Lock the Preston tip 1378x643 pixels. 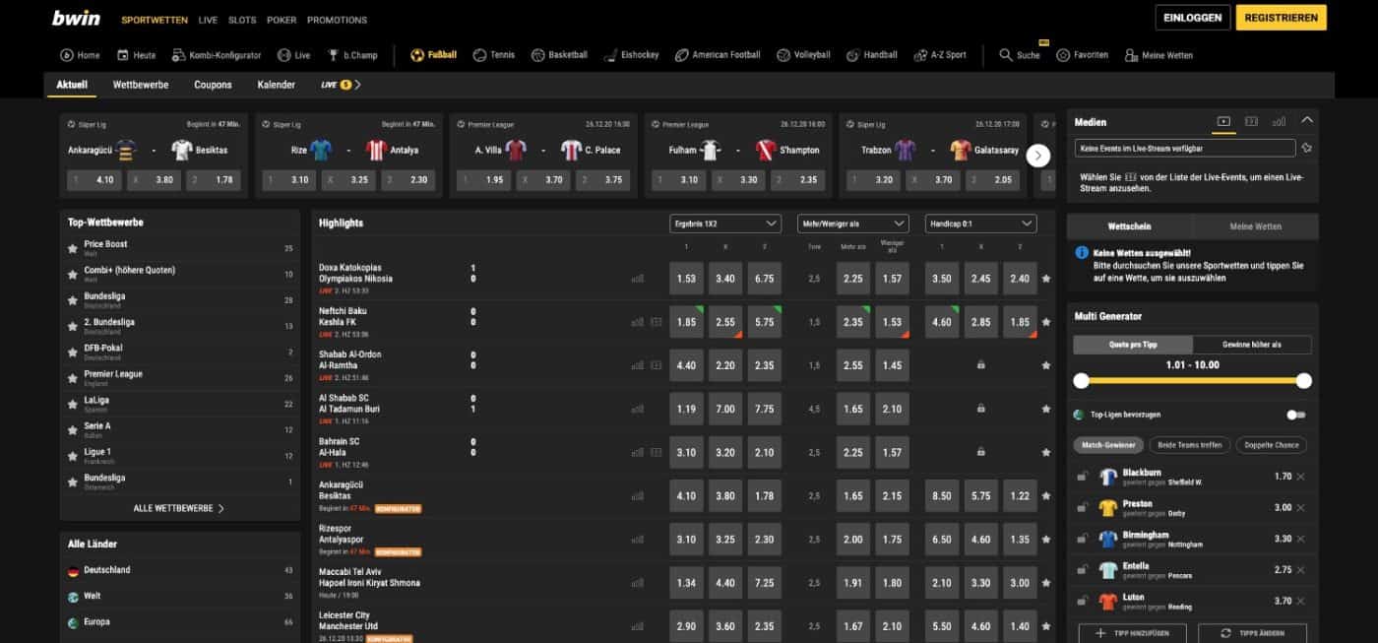[x=1083, y=508]
